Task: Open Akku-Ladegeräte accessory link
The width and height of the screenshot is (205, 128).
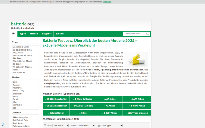Action: (20, 117)
